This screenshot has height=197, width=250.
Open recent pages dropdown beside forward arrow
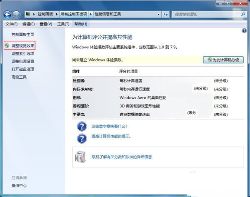[x=22, y=15]
